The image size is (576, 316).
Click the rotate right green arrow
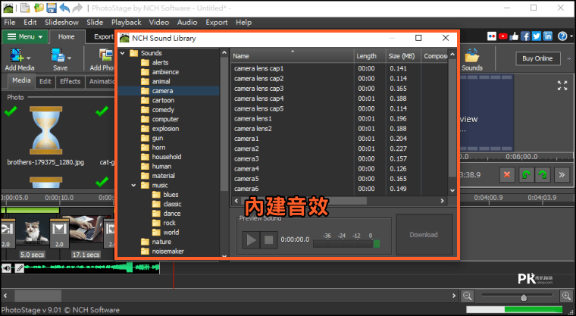[543, 175]
